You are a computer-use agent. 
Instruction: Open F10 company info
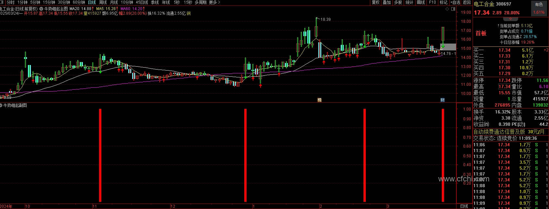pyautogui.click(x=432, y=2)
